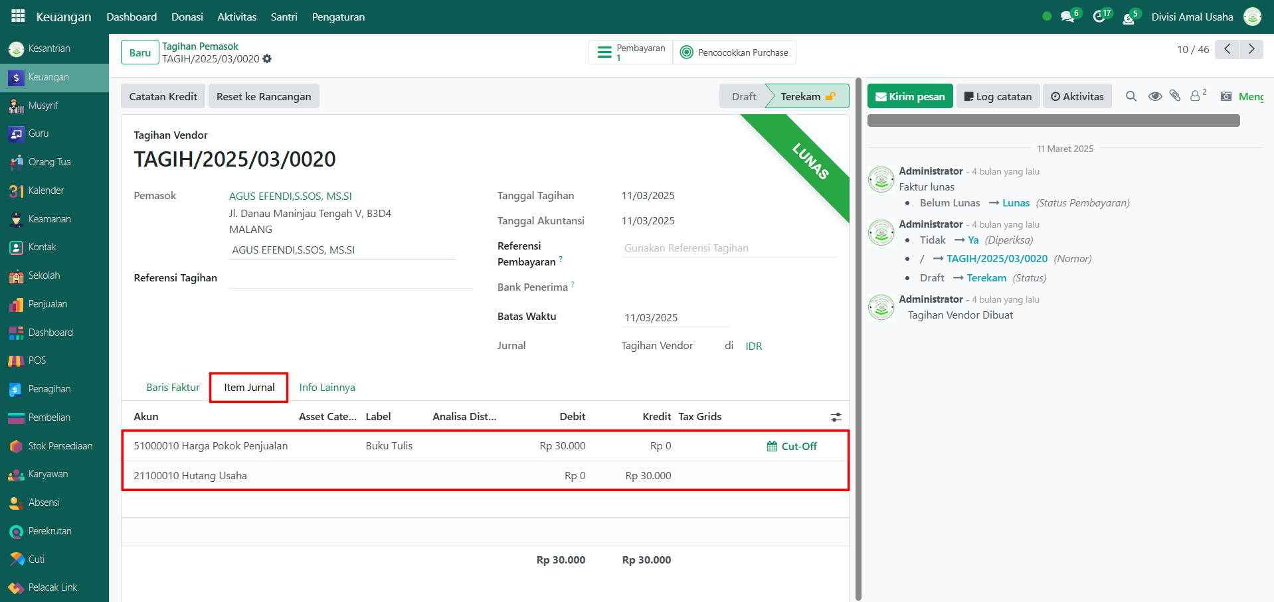Switch to the Baris Faktur tab
Viewport: 1274px width, 602px height.
pos(173,388)
